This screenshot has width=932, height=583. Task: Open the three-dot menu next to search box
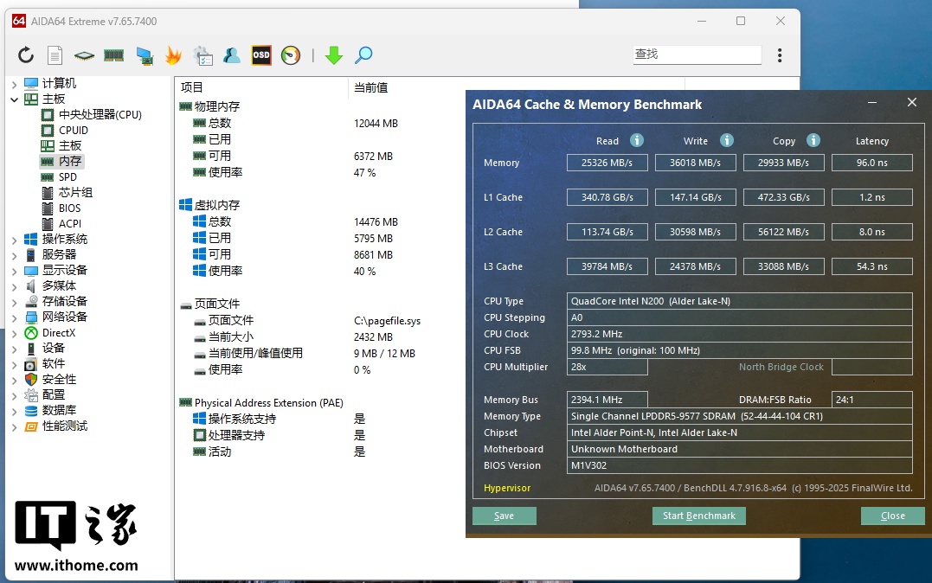(x=780, y=55)
